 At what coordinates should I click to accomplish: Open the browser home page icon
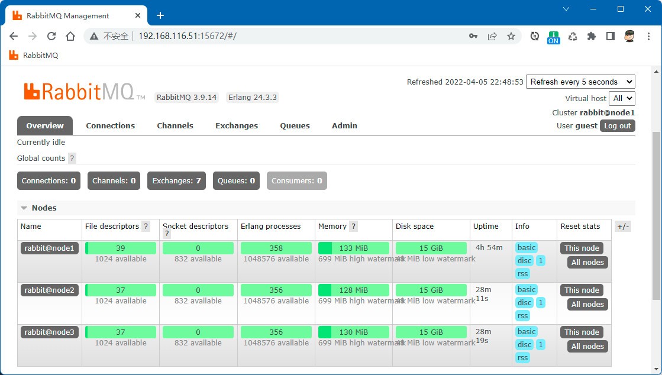(x=70, y=36)
